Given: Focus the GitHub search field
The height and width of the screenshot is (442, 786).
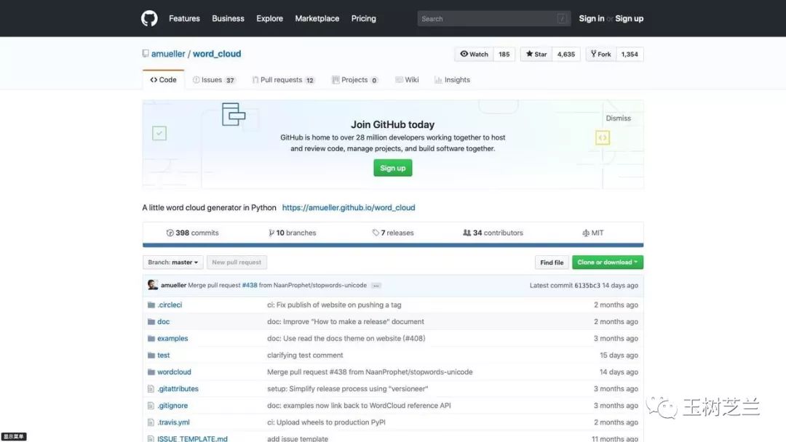Looking at the screenshot, I should (493, 18).
